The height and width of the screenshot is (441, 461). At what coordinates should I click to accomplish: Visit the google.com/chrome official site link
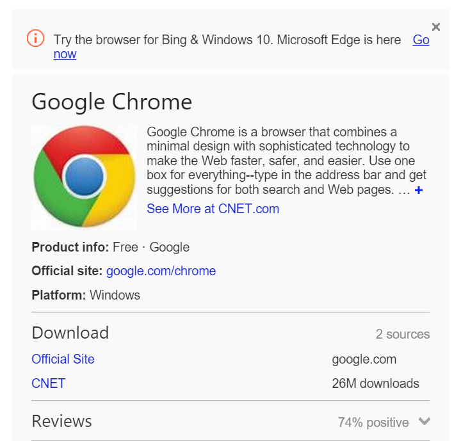tap(161, 271)
